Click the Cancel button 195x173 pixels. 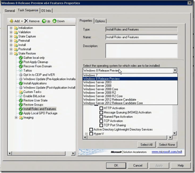(138, 166)
